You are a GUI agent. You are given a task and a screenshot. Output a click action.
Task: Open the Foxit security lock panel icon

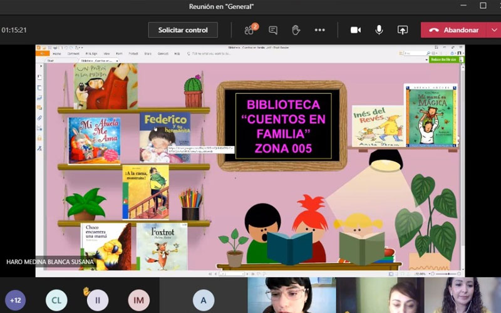[x=39, y=138]
